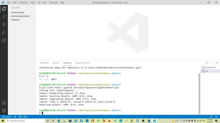Open the Explorer view in activity bar
220x123 pixels.
coord(4,9)
